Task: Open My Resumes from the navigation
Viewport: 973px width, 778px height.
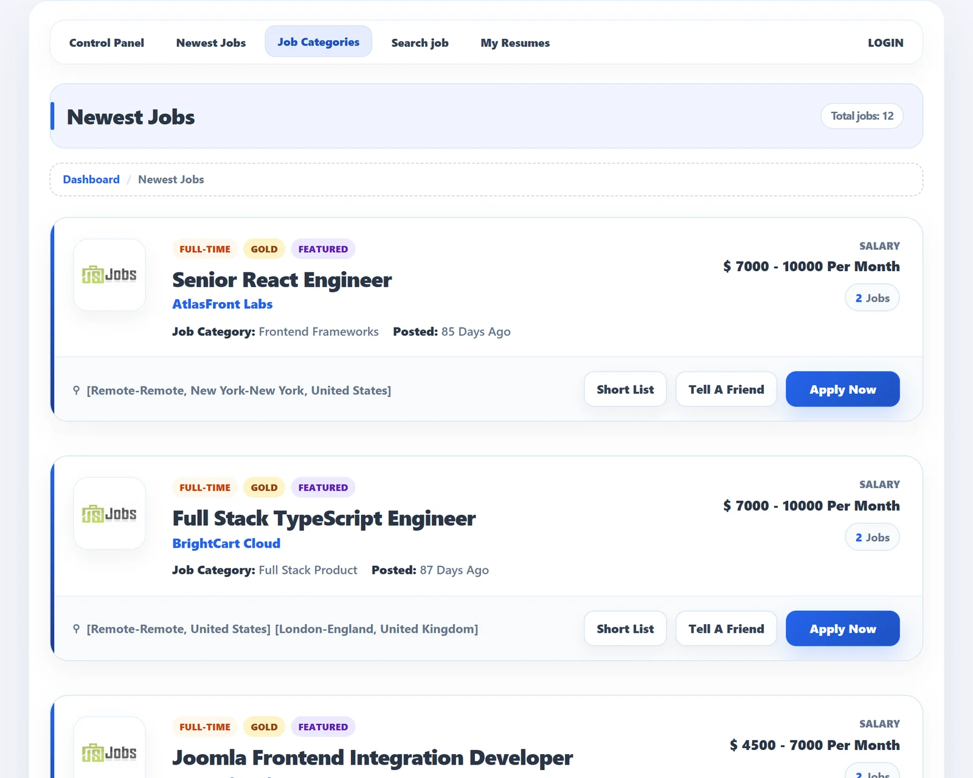Action: point(515,43)
